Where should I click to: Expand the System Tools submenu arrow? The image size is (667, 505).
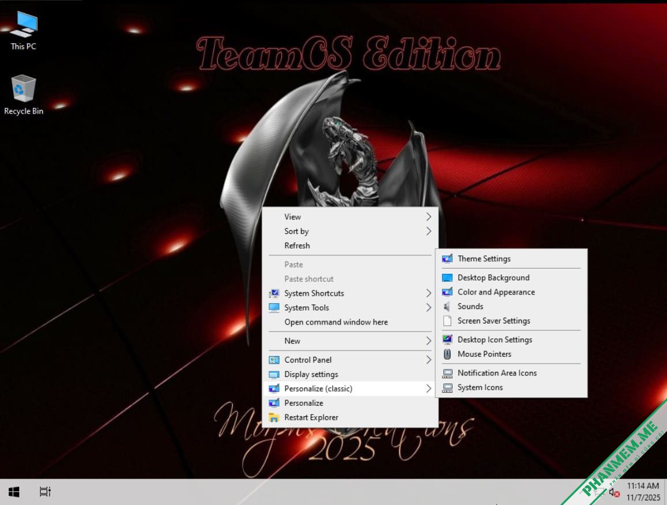(429, 308)
